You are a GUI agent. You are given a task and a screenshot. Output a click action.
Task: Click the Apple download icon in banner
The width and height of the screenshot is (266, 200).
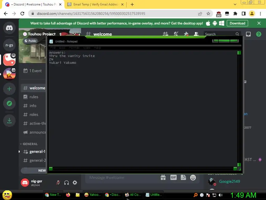click(208, 23)
